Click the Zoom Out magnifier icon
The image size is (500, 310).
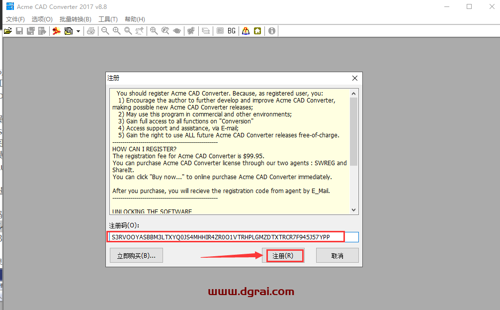(105, 31)
